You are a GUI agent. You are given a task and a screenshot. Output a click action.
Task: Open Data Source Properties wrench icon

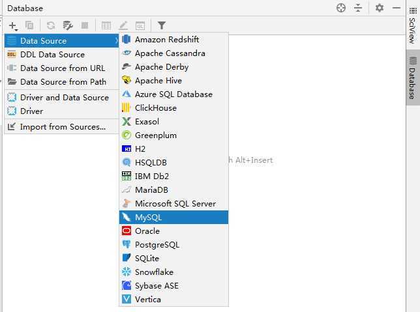[x=68, y=25]
